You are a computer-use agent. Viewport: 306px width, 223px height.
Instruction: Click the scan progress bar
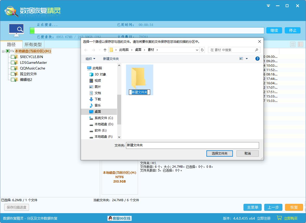coord(147,31)
